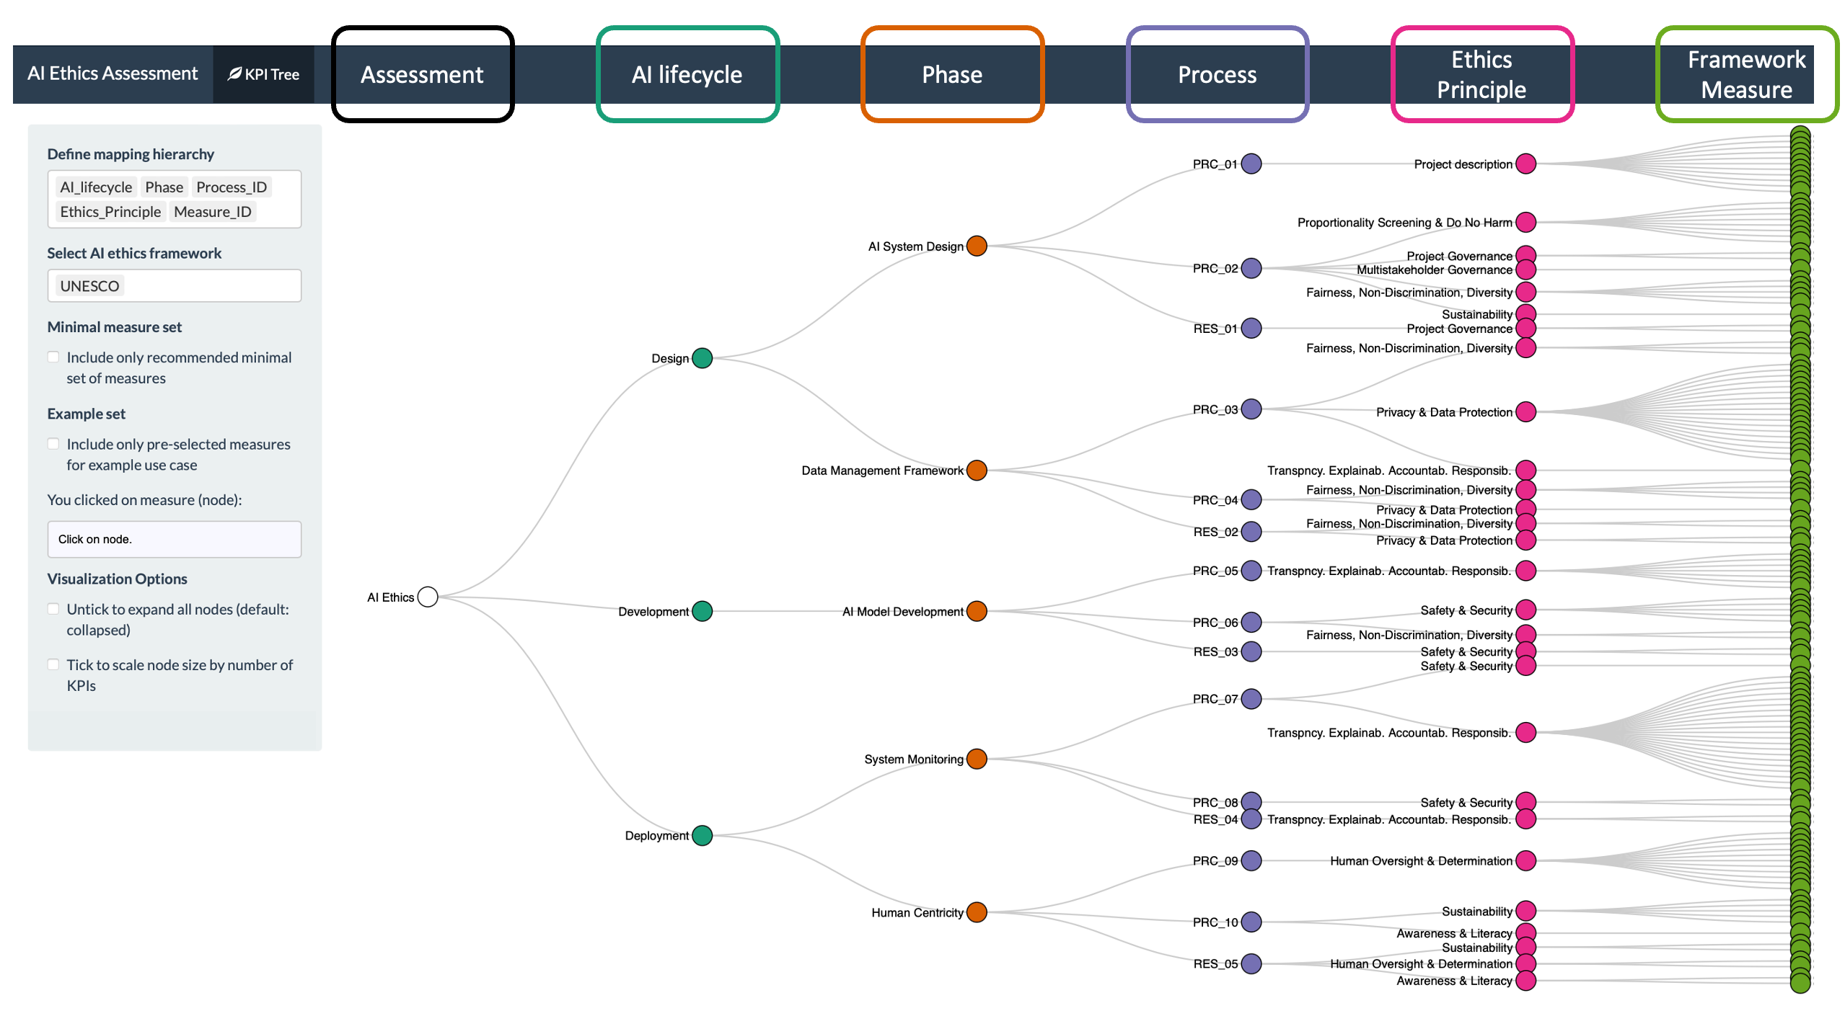
Task: Tick pre-selected measures for example use case
Action: pyautogui.click(x=53, y=444)
